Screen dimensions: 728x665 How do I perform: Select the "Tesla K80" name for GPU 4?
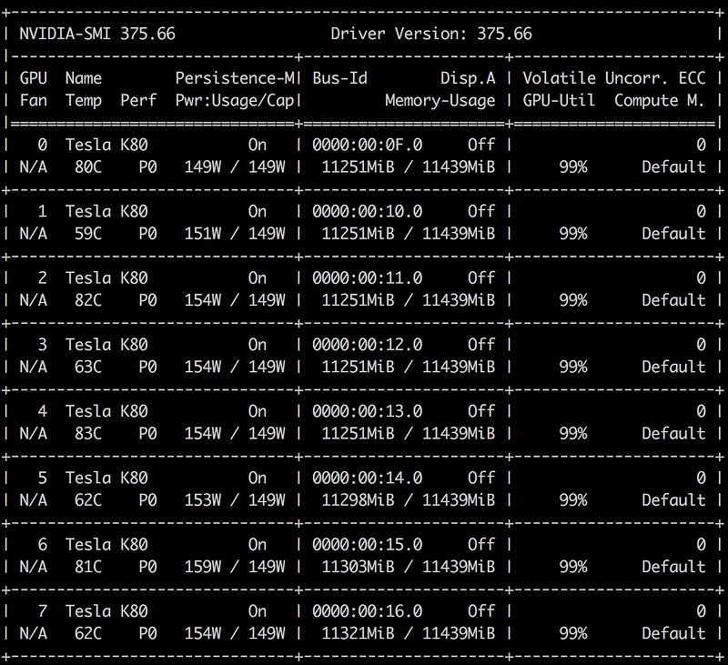tap(106, 411)
